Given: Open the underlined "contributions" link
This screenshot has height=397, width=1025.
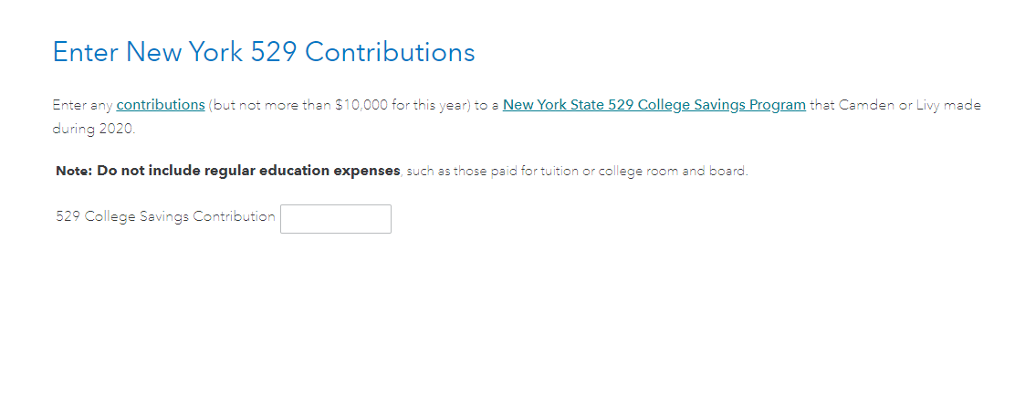Looking at the screenshot, I should point(161,105).
